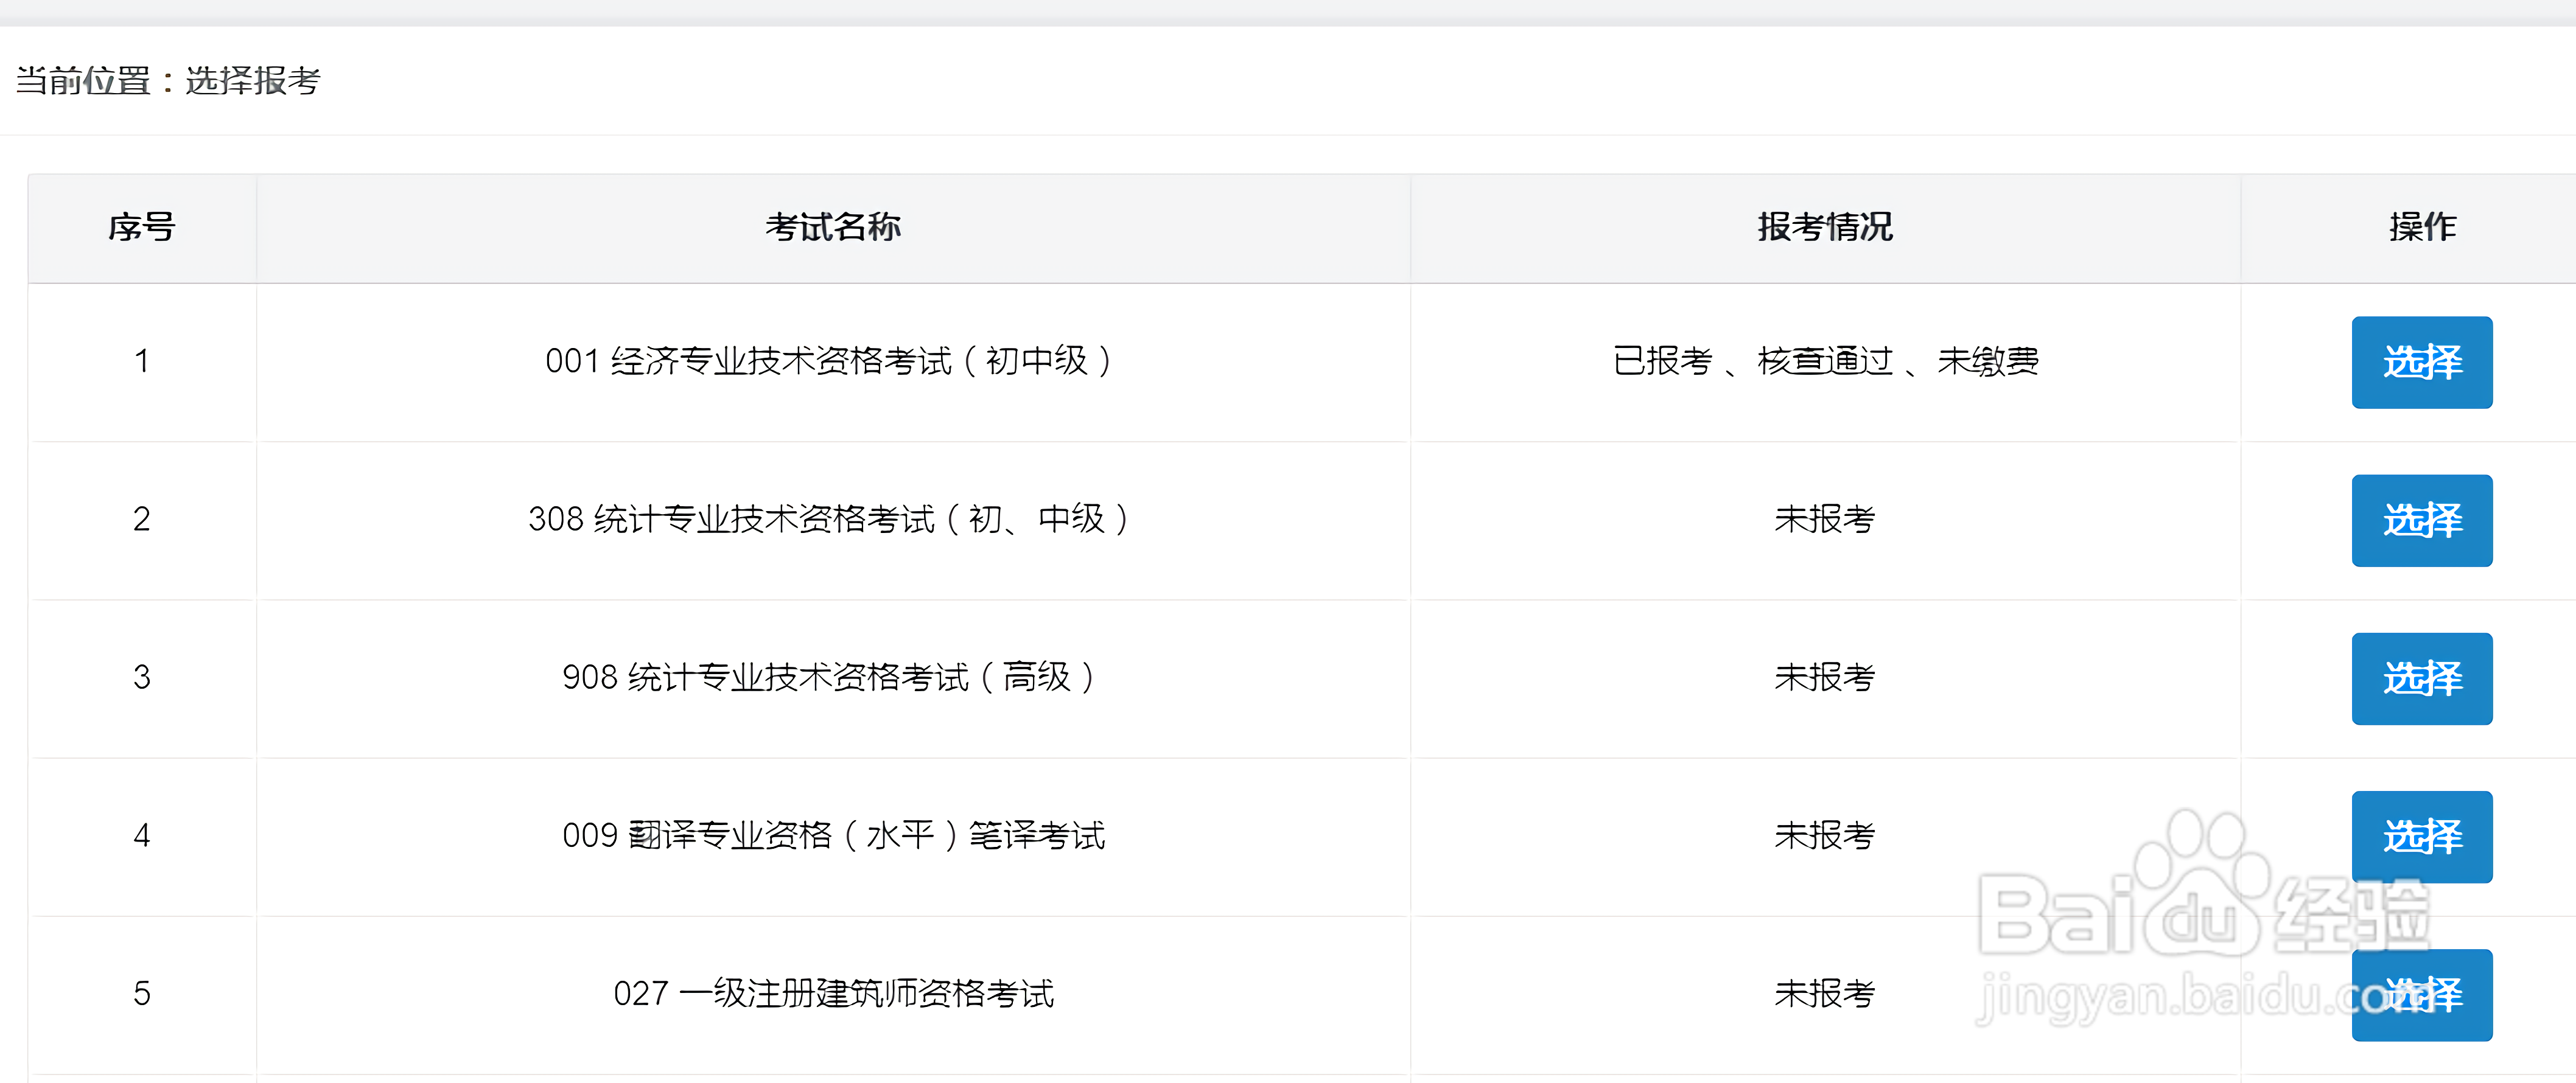Click 选择 button for 001 经济专业技术资格考试
Screen dimensions: 2576x1083
(x=2421, y=362)
